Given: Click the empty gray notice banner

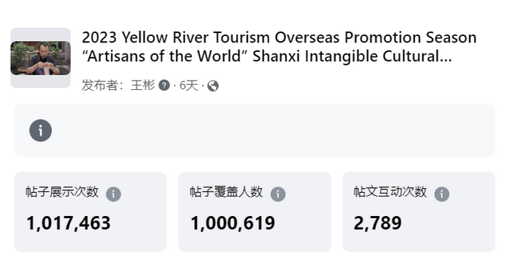Looking at the screenshot, I should 255,130.
